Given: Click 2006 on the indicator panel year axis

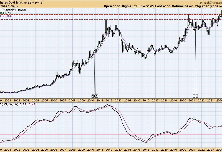Looking at the screenshot, I should tap(54, 150).
